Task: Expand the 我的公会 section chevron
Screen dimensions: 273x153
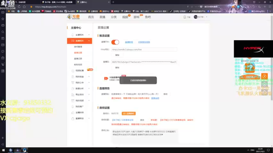Action: pyautogui.click(x=89, y=83)
